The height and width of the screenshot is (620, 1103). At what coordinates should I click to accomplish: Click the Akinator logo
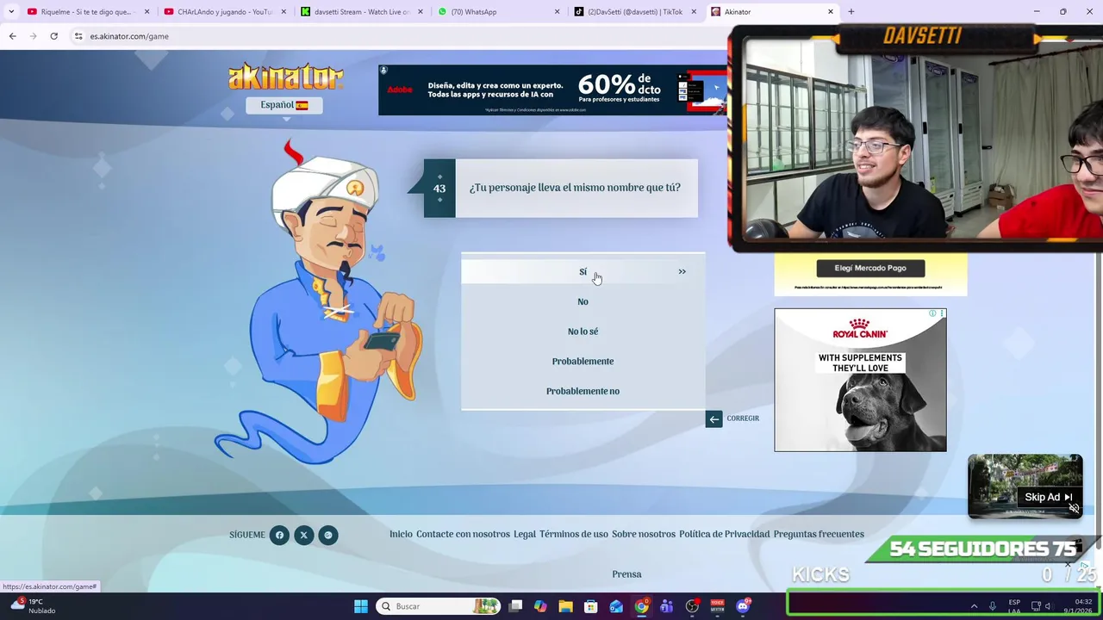[285, 76]
